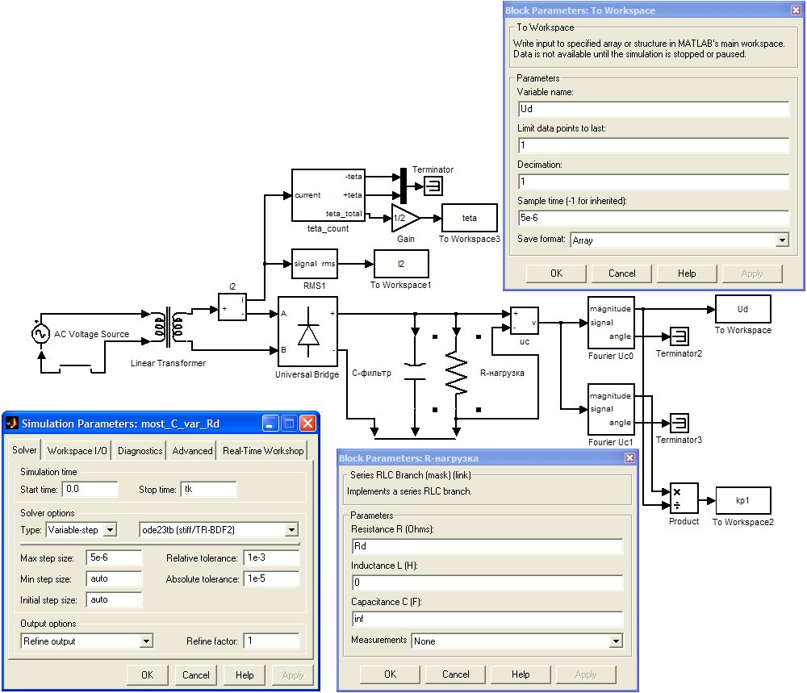Viewport: 807px width, 693px height.
Task: Open the Refine output dropdown
Action: [147, 641]
